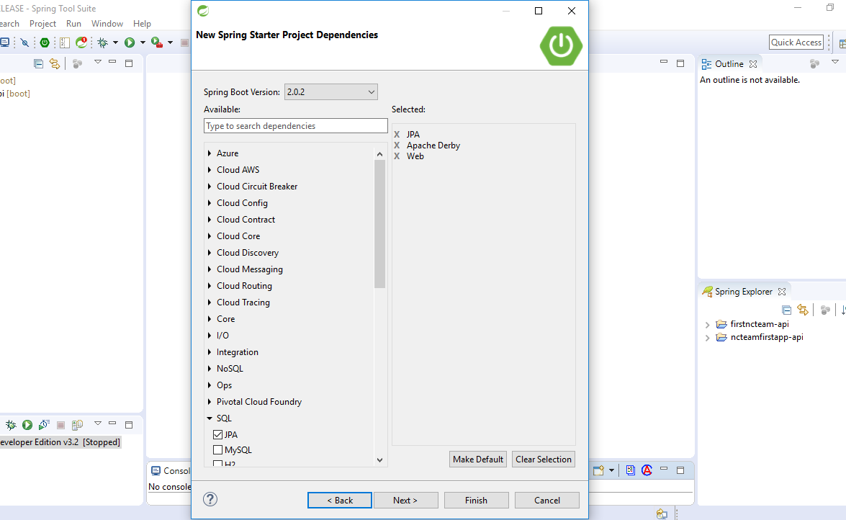The image size is (846, 520).
Task: Click Terminate square icon in debug toolbar
Action: [x=60, y=425]
